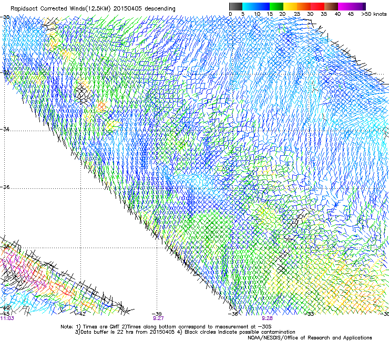This screenshot has height=341, width=389.
Task: Click the green 15-20 knots legend swatch
Action: point(277,6)
